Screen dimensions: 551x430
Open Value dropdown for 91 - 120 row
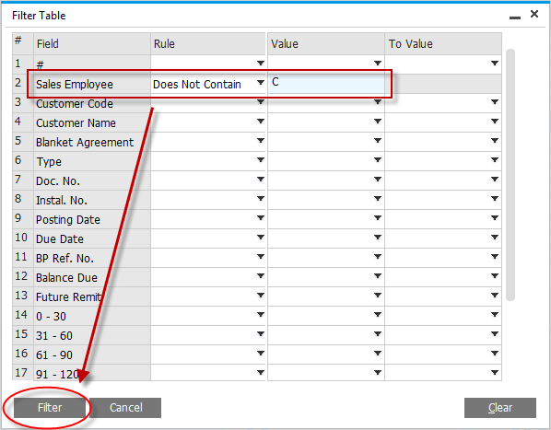pos(378,372)
